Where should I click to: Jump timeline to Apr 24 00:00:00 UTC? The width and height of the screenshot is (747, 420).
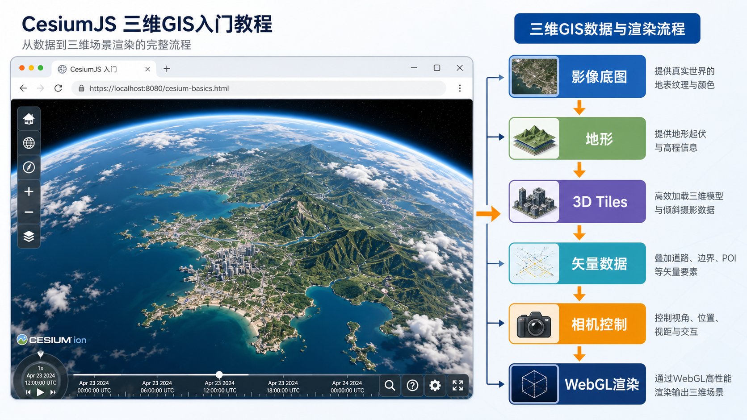[x=347, y=387]
